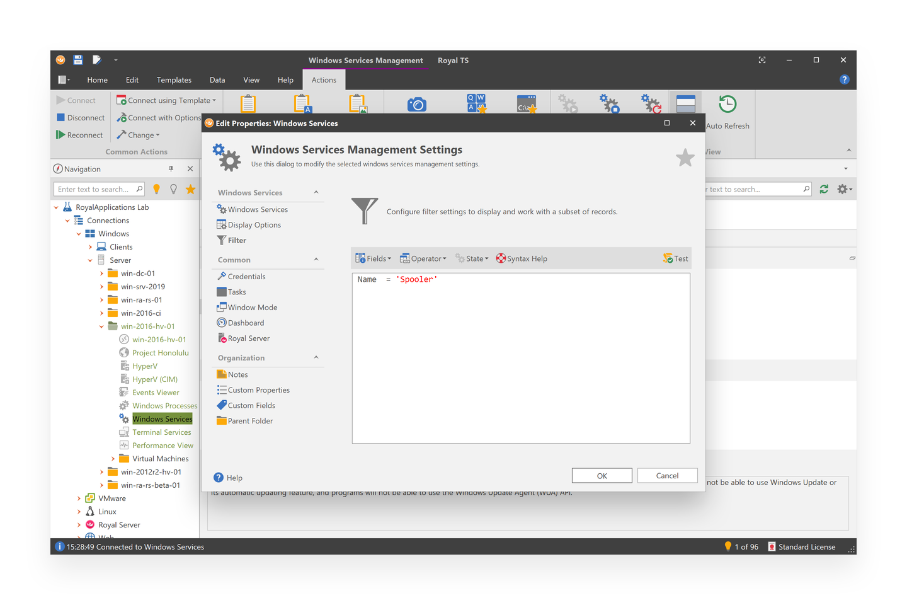This screenshot has width=907, height=605.
Task: Click the OK button
Action: 602,476
